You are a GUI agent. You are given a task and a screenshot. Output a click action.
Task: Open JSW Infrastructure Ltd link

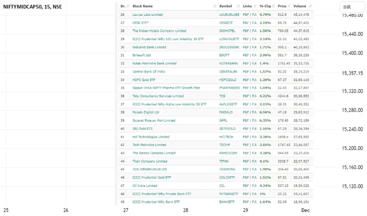pyautogui.click(x=149, y=169)
